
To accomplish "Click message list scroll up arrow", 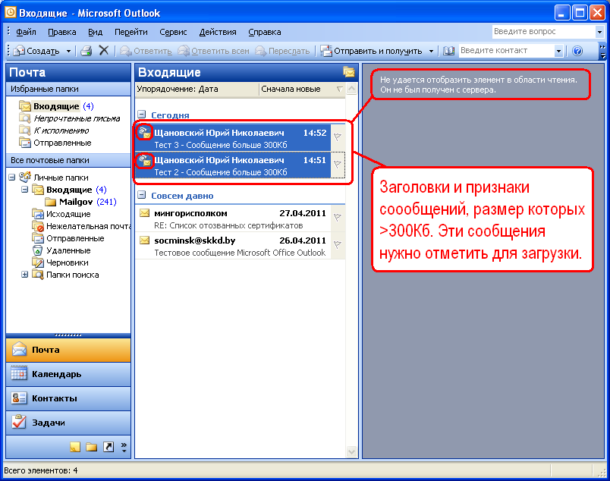I will [351, 89].
